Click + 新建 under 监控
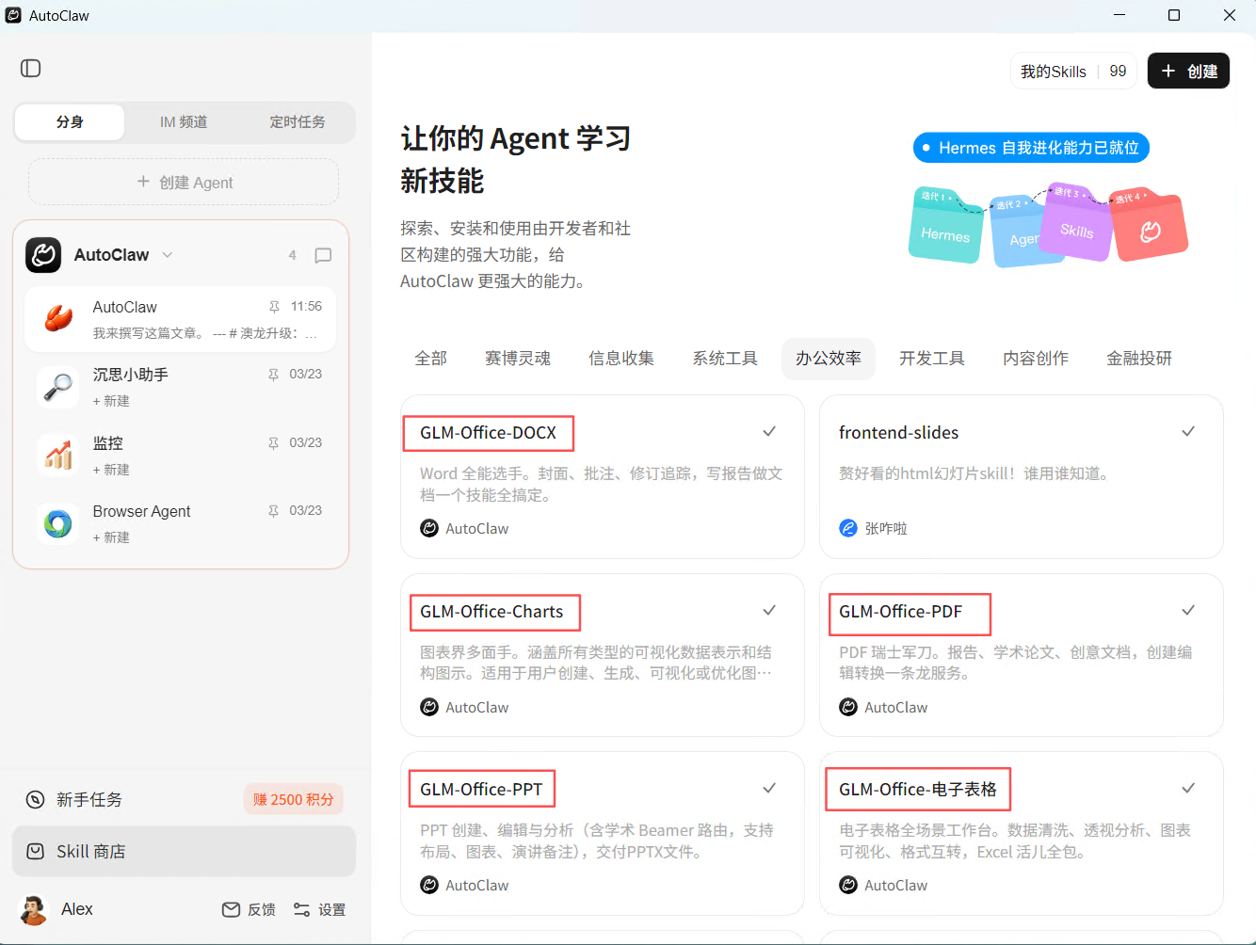This screenshot has height=945, width=1256. (x=111, y=470)
